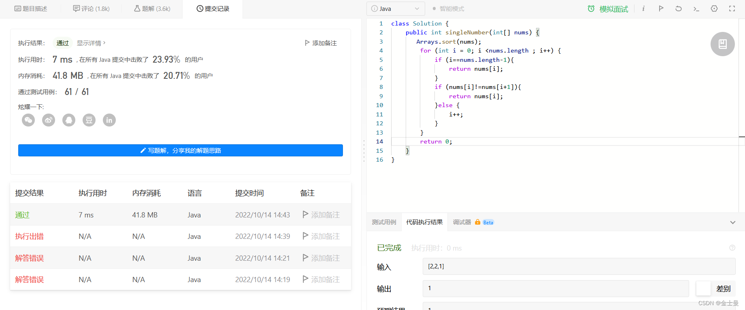
Task: Open the Java language dropdown
Action: (x=396, y=8)
